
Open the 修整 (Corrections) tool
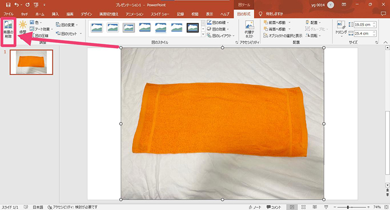(22, 28)
